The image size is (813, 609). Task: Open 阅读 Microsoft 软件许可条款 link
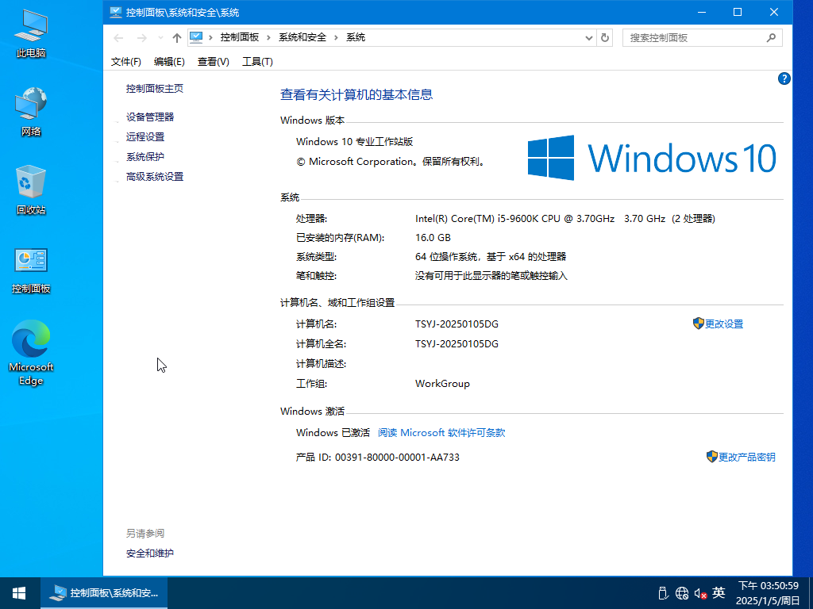coord(441,432)
